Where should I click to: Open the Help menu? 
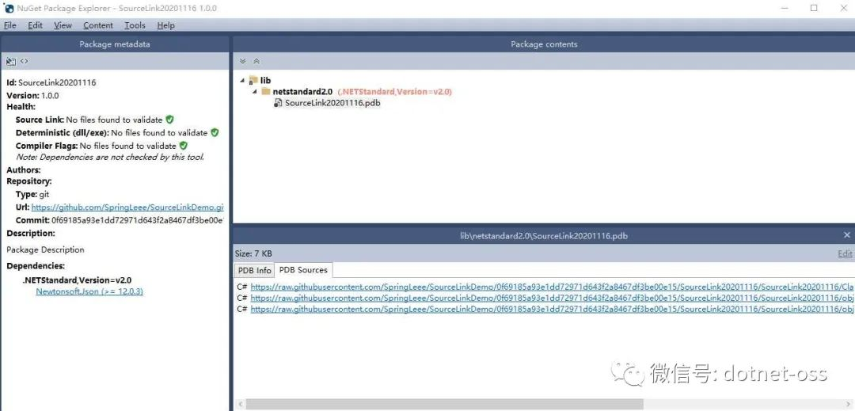[165, 25]
